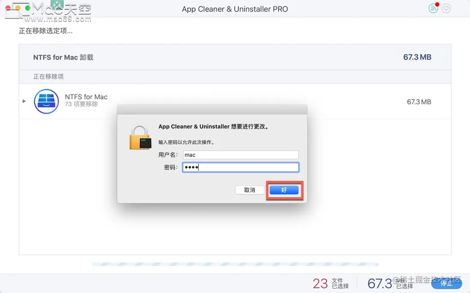
Task: Select the 67.3 MB size in the NTFS row
Action: click(x=419, y=102)
